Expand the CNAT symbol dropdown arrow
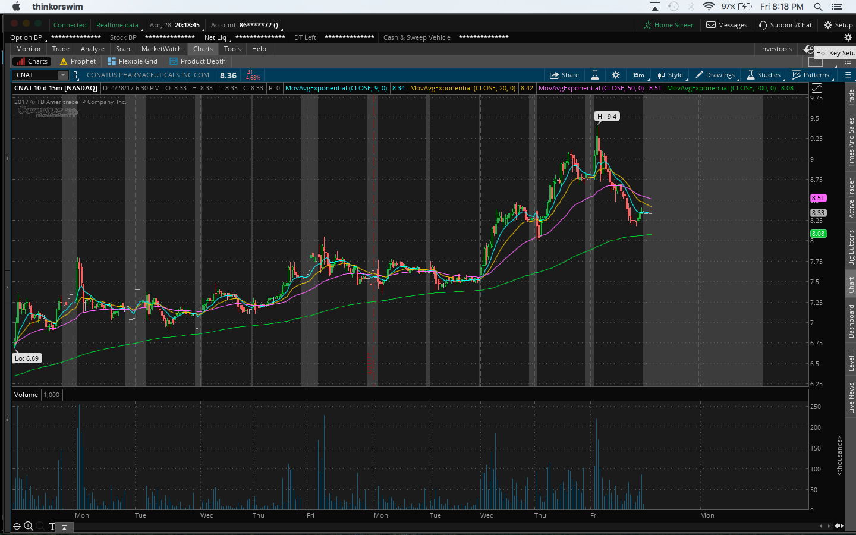 pos(63,75)
